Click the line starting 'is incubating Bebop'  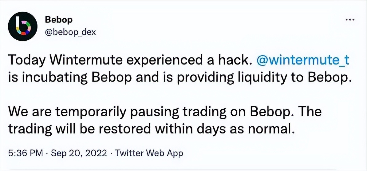pyautogui.click(x=179, y=78)
